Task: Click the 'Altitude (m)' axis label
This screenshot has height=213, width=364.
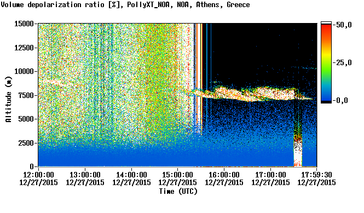Action: click(9, 99)
